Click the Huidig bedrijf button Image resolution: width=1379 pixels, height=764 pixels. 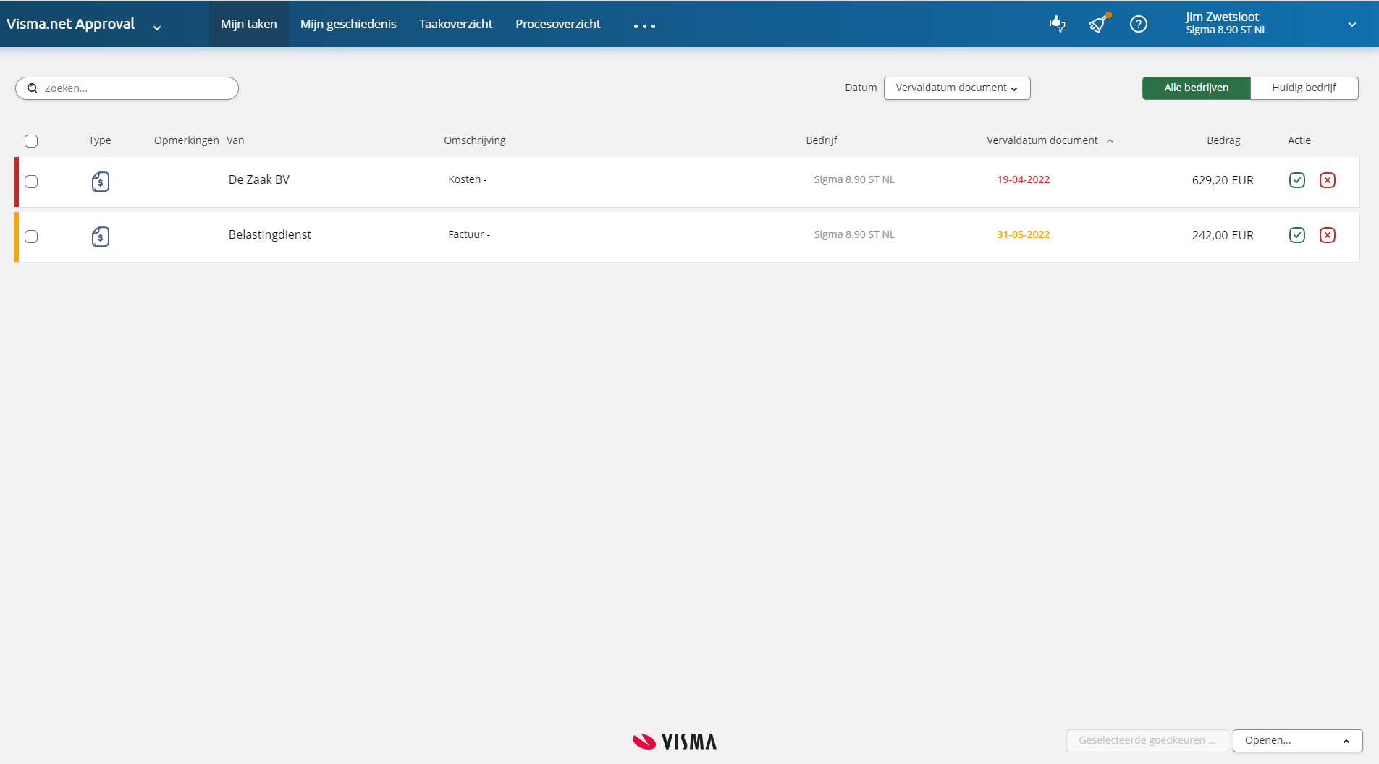coord(1304,88)
